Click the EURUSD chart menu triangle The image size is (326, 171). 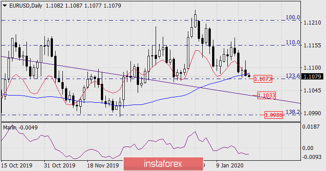[x=5, y=6]
